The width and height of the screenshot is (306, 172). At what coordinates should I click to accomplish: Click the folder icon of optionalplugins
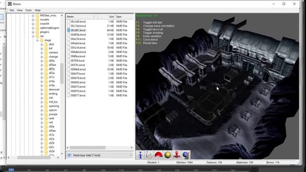37,28
